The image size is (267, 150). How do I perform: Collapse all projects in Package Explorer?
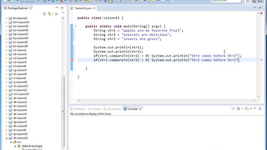pyautogui.click(x=45, y=14)
